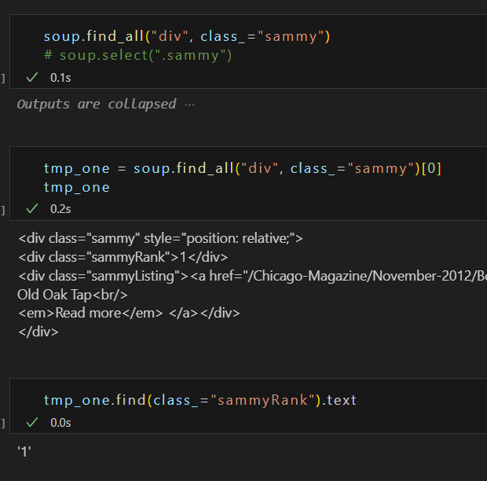Expand the collapsed outputs ellipsis

(x=189, y=105)
